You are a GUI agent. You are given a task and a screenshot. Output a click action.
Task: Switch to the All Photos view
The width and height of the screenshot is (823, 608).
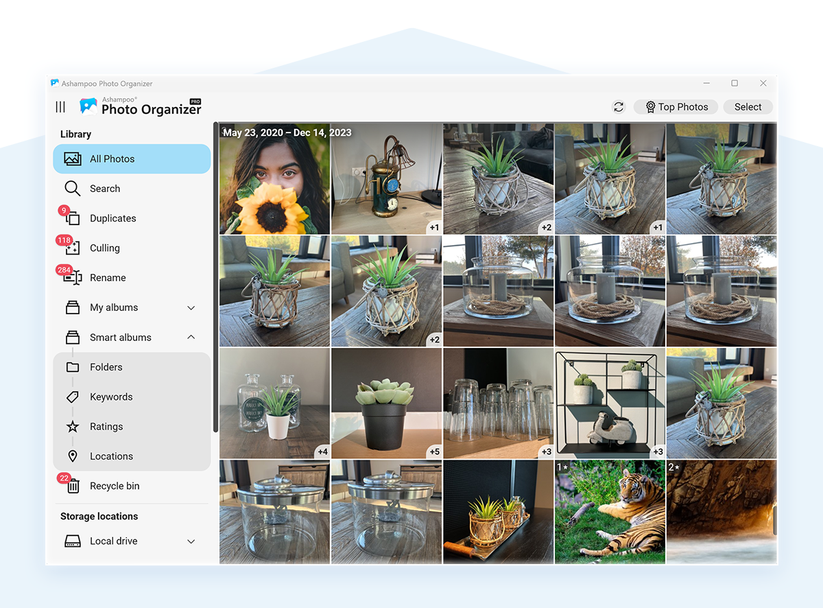click(112, 159)
